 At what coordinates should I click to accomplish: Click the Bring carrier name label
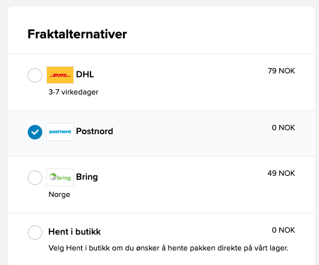(x=87, y=177)
